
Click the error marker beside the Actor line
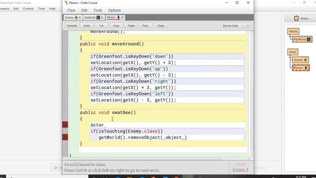pyautogui.click(x=65, y=125)
